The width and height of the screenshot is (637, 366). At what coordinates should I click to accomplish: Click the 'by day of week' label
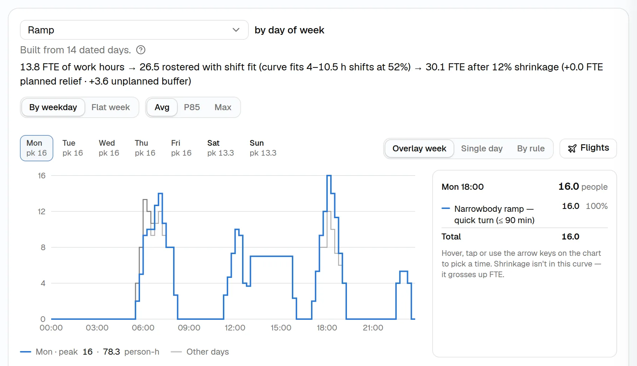tap(289, 30)
